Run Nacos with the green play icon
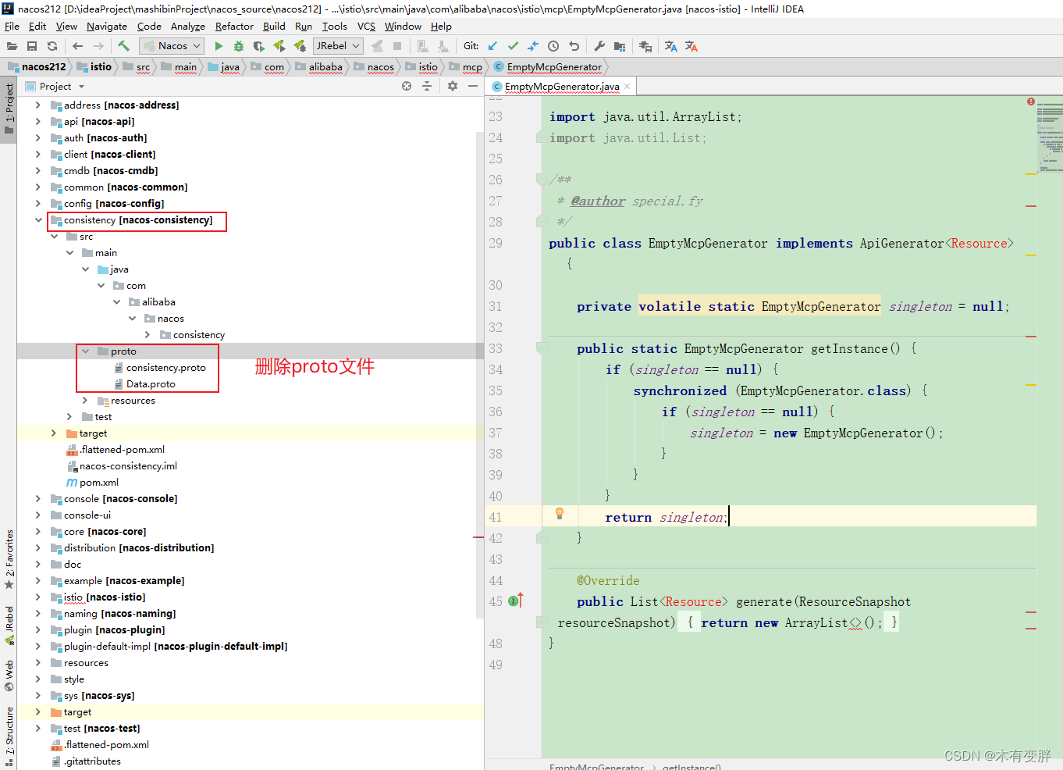Screen dimensions: 1063x770 tap(219, 46)
